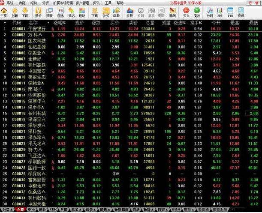262x213 pixels.
Task: Open the 公式 formula toolbar icon
Action: click(106, 12)
